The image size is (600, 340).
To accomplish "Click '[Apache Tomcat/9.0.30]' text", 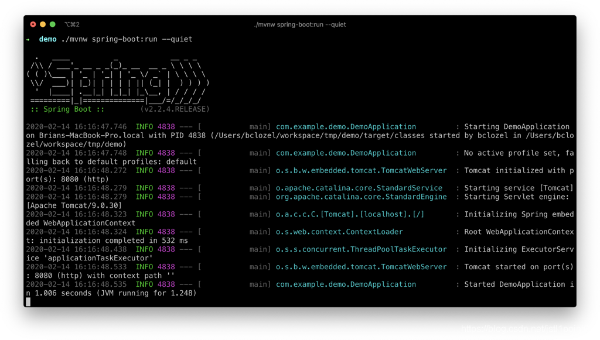I will (74, 205).
